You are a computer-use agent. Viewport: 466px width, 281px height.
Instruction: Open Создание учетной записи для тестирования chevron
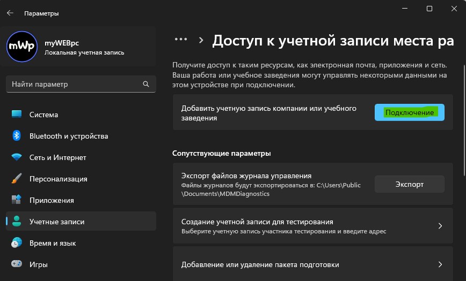click(440, 226)
